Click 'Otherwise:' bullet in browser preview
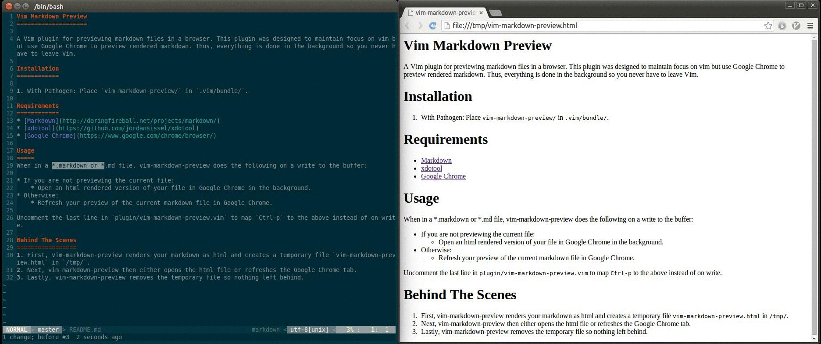Screen dimensions: 821x344 (436, 250)
